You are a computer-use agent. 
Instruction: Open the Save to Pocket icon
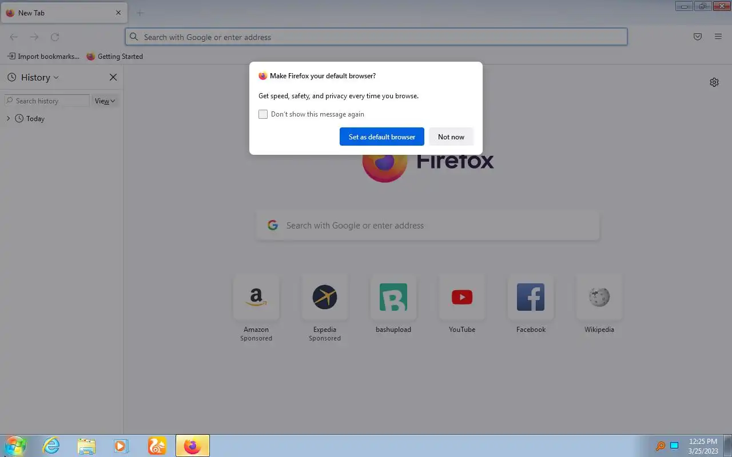point(698,37)
